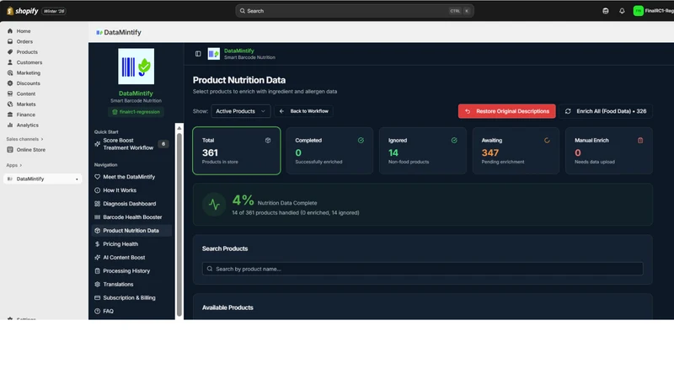The height and width of the screenshot is (379, 674).
Task: Click the How It Works icon
Action: coord(97,190)
